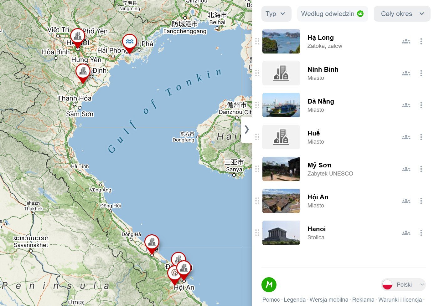Open the Polski language selector
The width and height of the screenshot is (434, 306).
[x=403, y=285]
